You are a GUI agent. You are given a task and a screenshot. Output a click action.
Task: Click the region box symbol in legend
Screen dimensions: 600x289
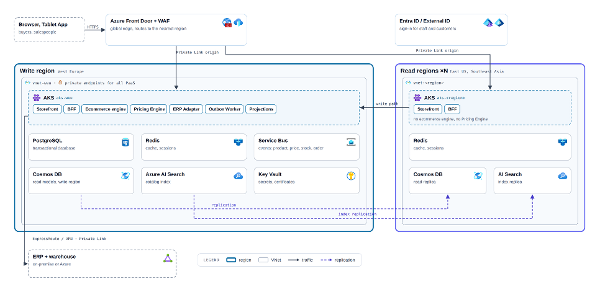coord(231,260)
